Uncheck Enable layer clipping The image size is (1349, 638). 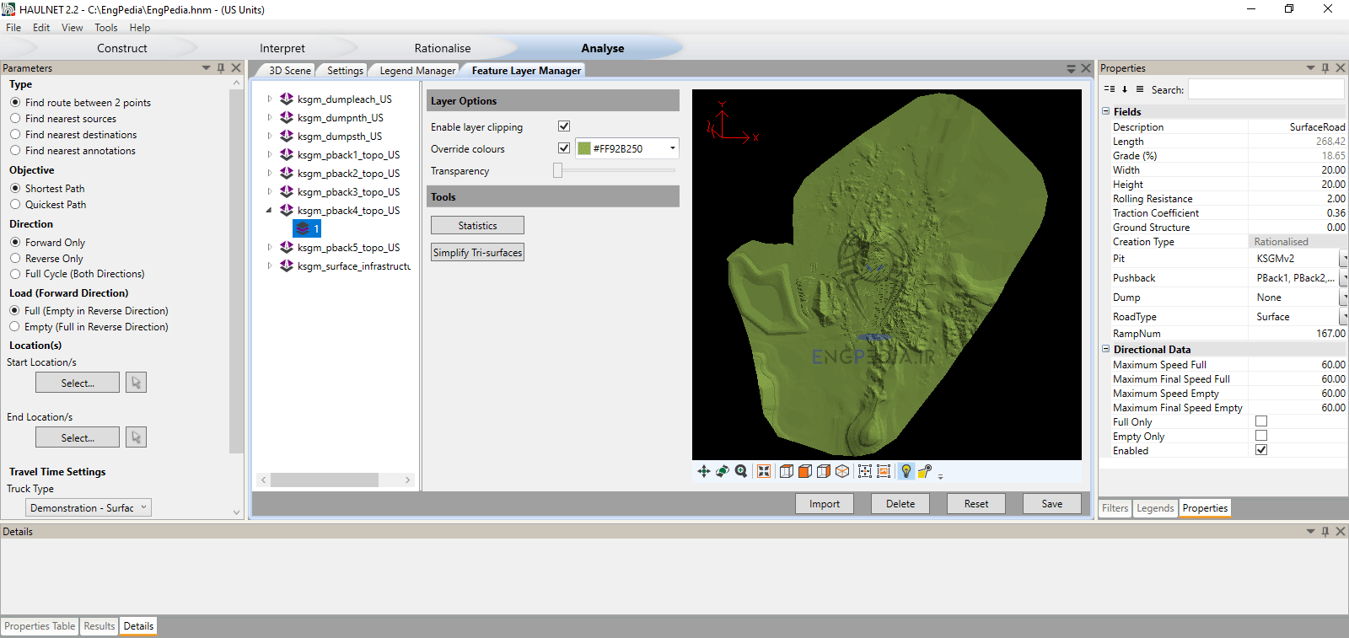(564, 126)
